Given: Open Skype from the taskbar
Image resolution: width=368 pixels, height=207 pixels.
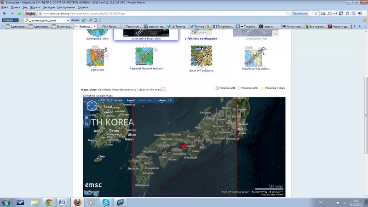Looking at the screenshot, I should coord(106,202).
